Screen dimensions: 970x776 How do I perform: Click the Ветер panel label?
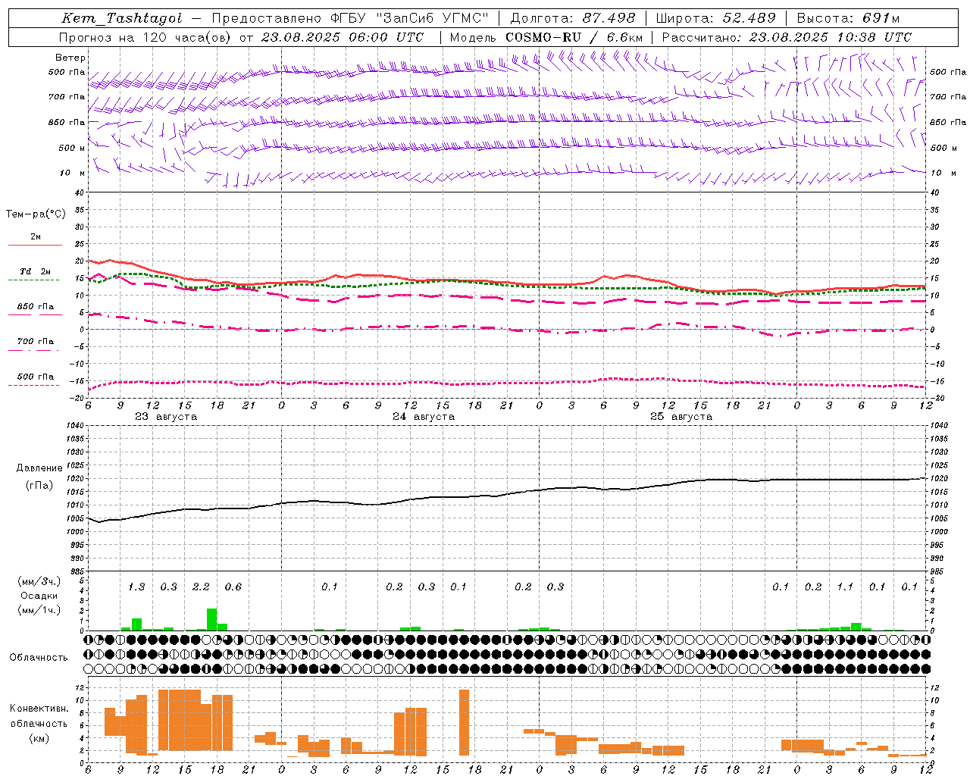(x=70, y=58)
